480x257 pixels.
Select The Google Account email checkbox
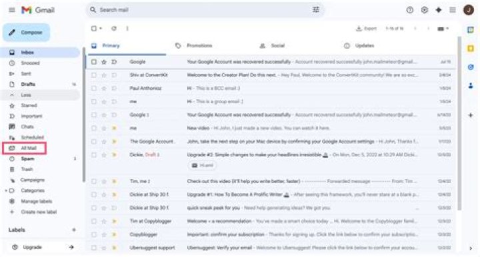pos(94,142)
